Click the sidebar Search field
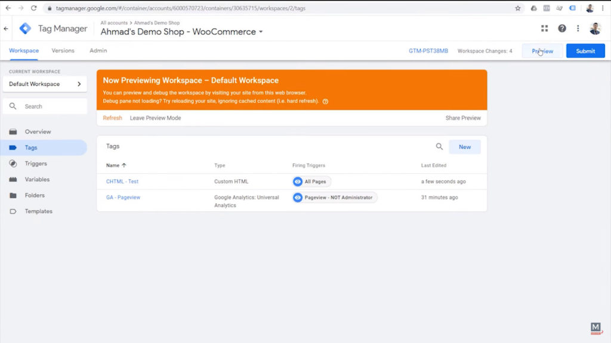Screen dimensions: 611x343 tap(45, 107)
